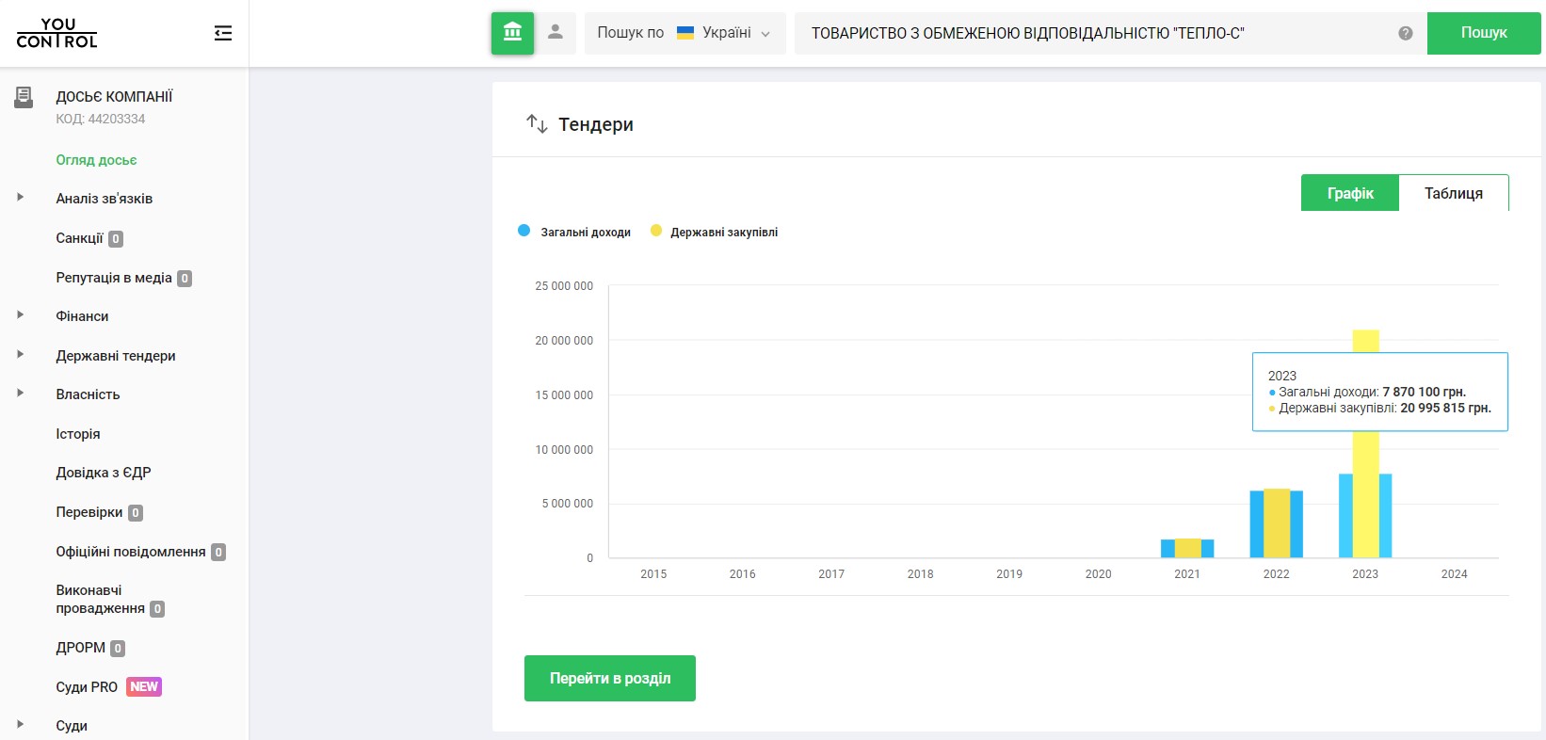1546x740 pixels.
Task: Click the Ukraine flag icon
Action: 685,33
